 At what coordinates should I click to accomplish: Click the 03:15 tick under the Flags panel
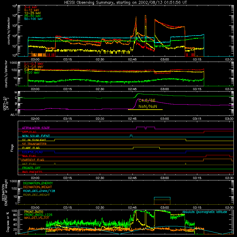click(197, 178)
